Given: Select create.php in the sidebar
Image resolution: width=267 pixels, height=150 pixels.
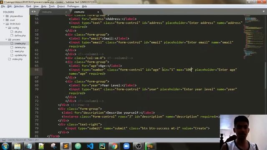Looking at the screenshot, I should point(20,43).
